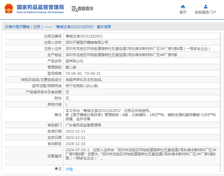Click the 适用范围/预期用途 label
Viewport: 224px width, 176px height.
tap(47, 86)
